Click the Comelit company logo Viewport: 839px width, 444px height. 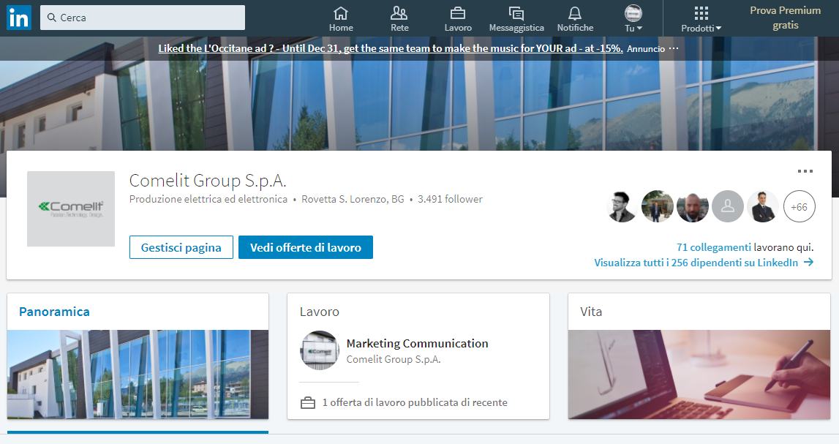coord(71,208)
